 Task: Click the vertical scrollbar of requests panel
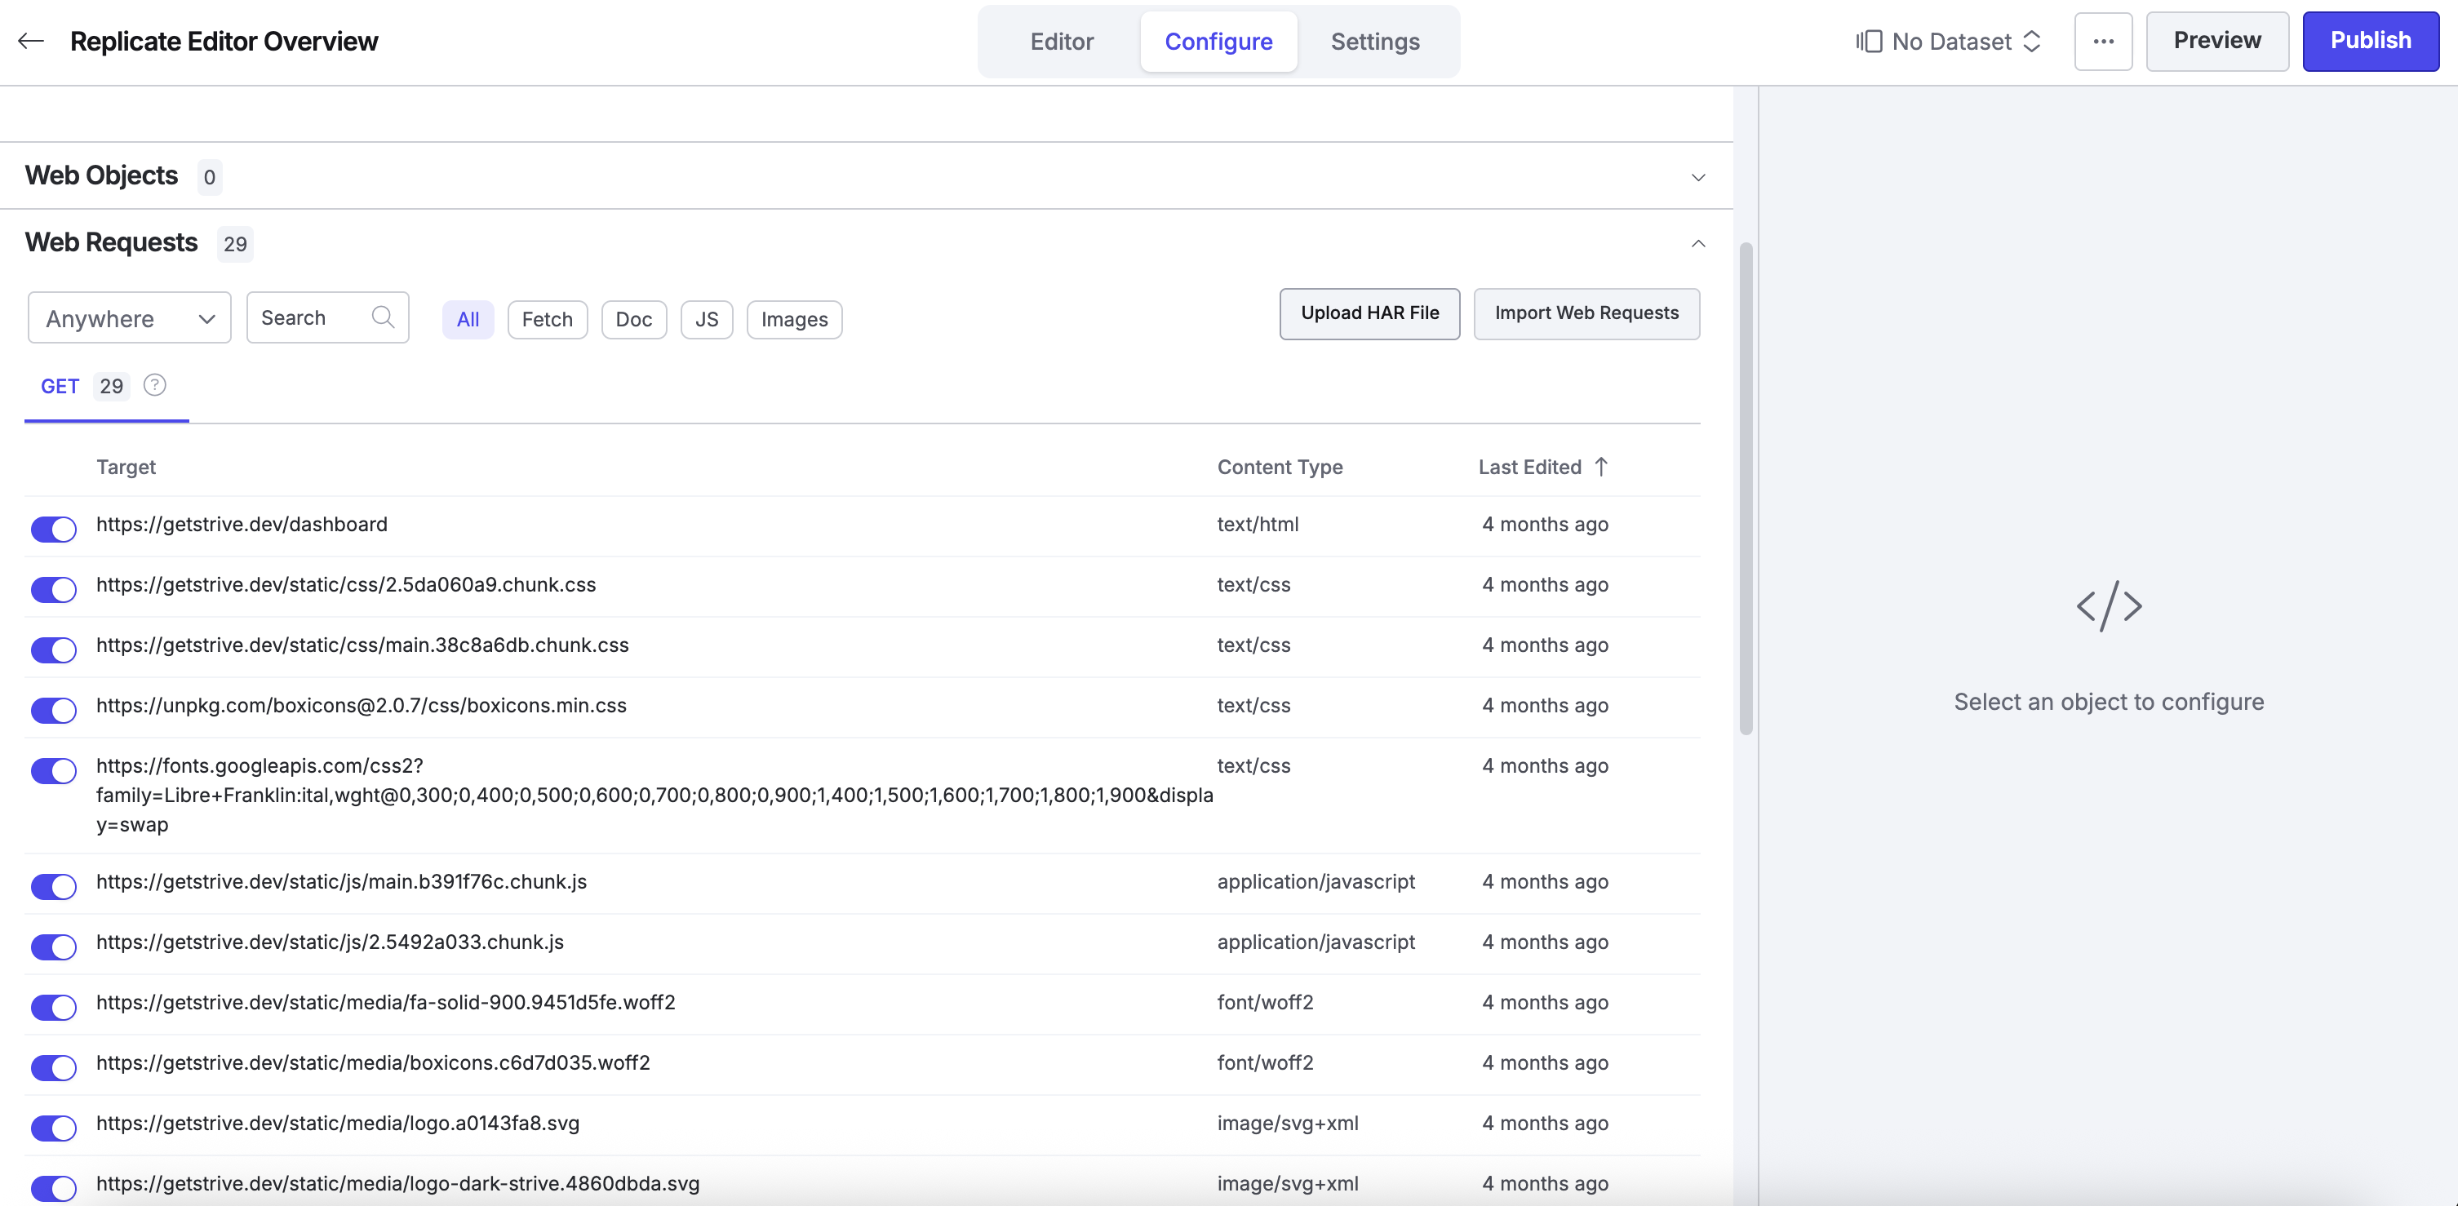coord(1746,489)
